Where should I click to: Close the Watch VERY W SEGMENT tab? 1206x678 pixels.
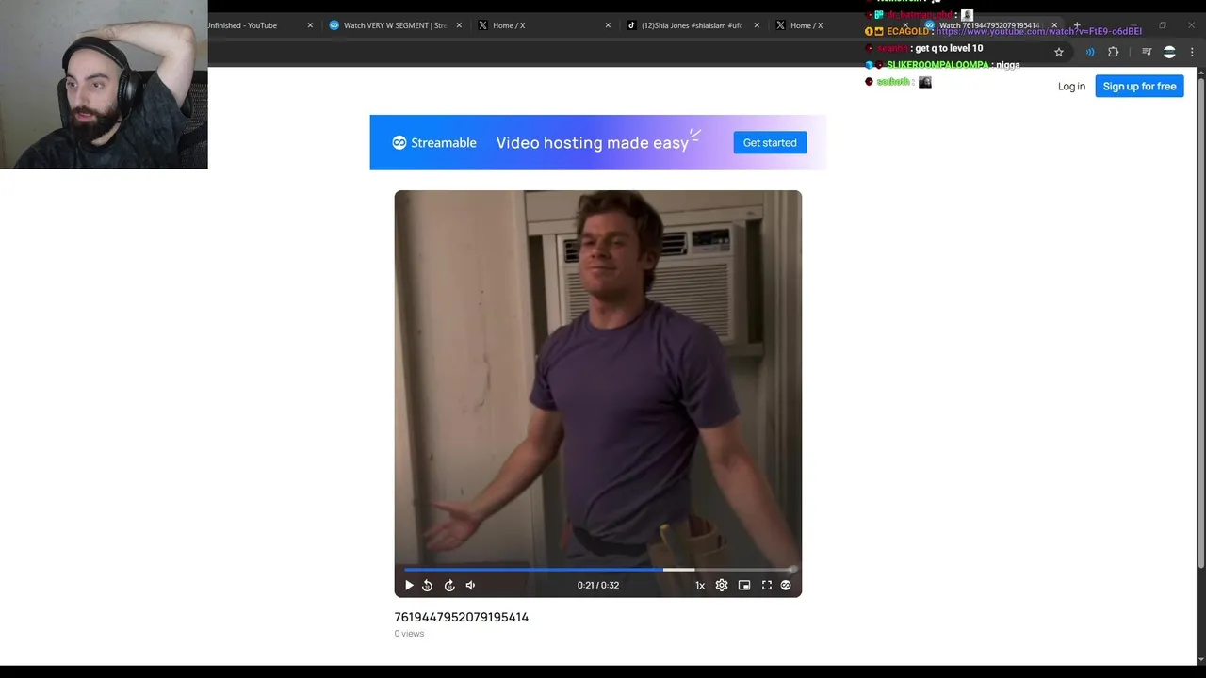[x=459, y=25]
